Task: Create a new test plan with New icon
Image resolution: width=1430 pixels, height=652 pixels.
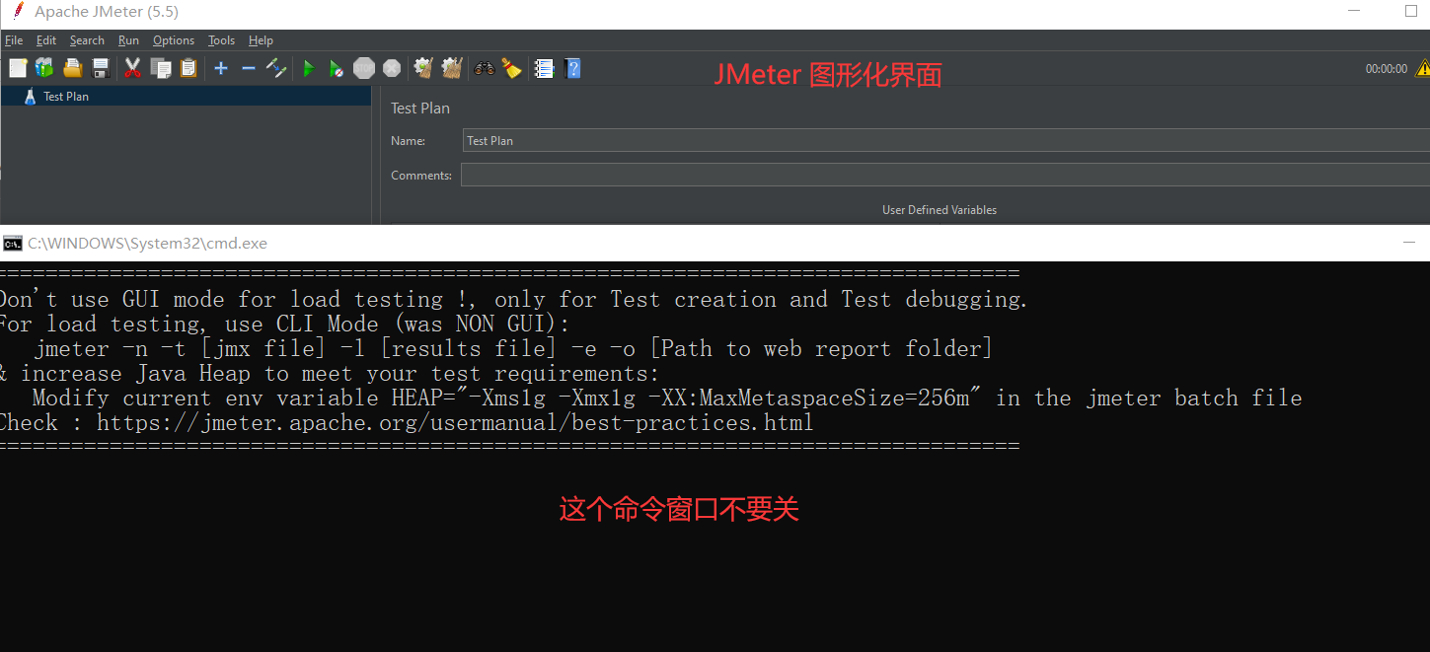Action: pos(18,68)
